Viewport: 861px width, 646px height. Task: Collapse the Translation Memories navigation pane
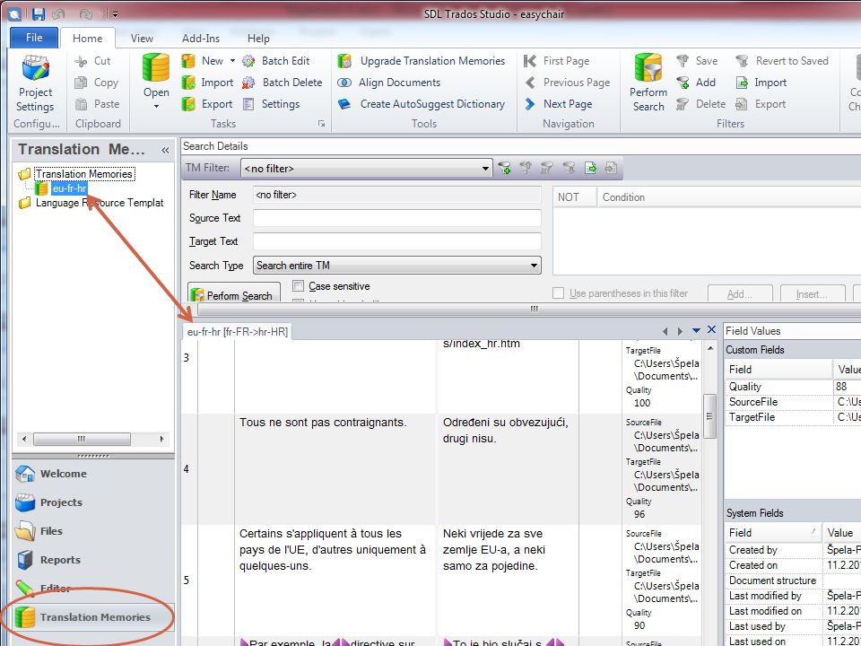(165, 150)
